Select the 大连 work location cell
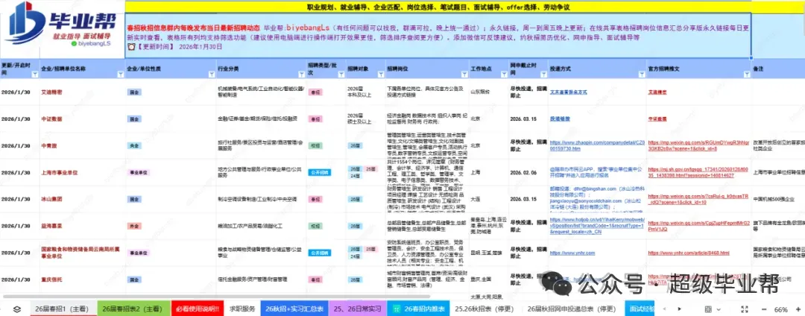This screenshot has width=805, height=316. [x=488, y=199]
